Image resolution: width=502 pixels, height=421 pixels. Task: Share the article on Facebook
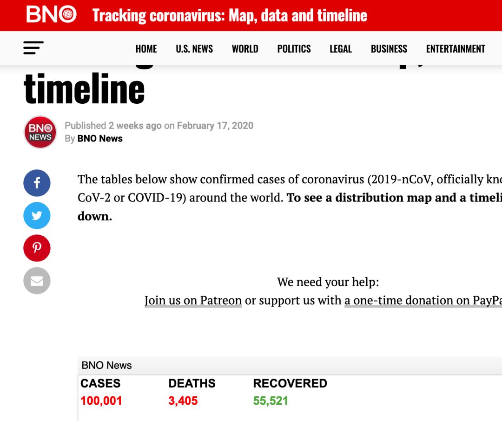point(37,183)
